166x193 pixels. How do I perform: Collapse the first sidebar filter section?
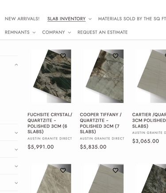click(16, 65)
